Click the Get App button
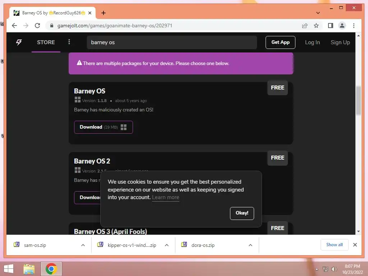Screen dimensions: 368x276 coord(280,42)
